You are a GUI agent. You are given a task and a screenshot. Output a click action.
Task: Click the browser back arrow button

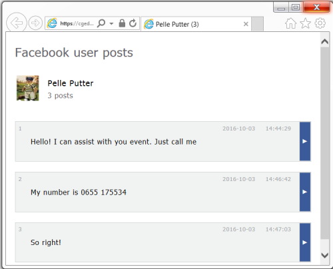click(x=17, y=23)
